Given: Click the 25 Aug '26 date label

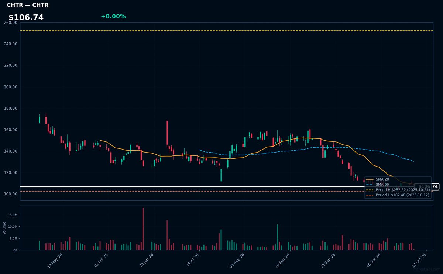Looking at the screenshot, I should (282, 260).
